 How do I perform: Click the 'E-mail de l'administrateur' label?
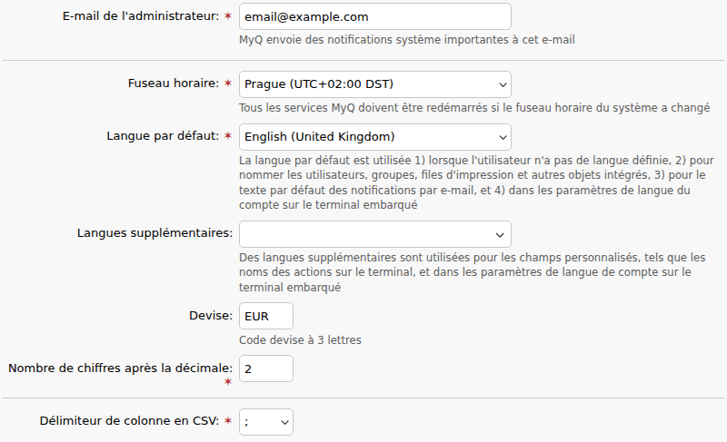141,16
